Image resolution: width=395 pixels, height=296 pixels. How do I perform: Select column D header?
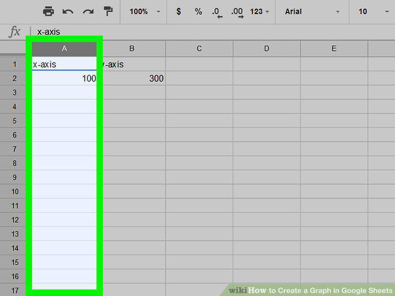(266, 49)
